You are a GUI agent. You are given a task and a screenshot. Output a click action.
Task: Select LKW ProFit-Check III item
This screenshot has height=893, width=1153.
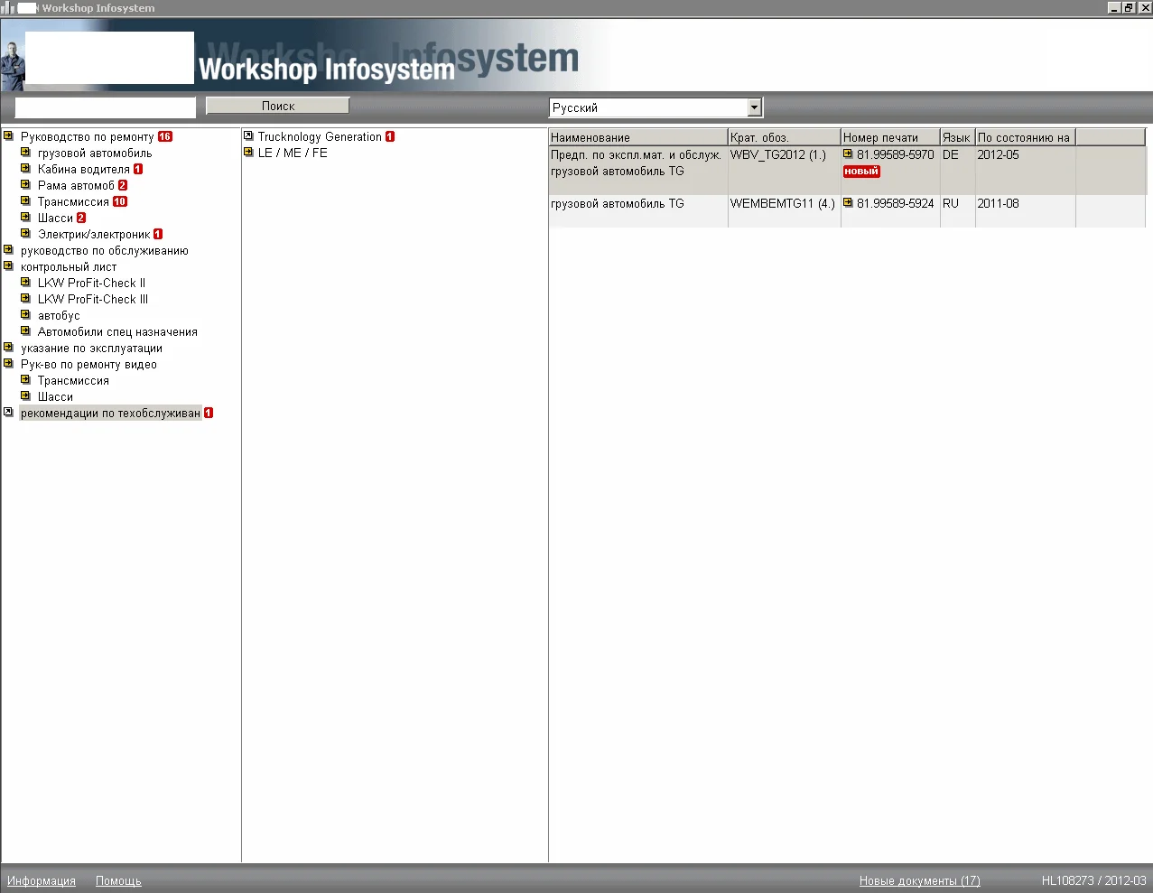pyautogui.click(x=93, y=300)
